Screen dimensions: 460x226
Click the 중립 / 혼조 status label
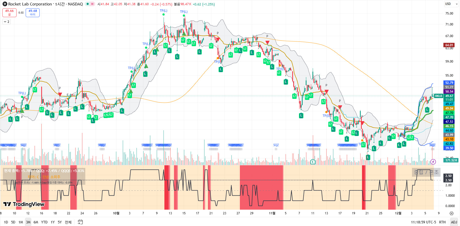tap(426, 172)
